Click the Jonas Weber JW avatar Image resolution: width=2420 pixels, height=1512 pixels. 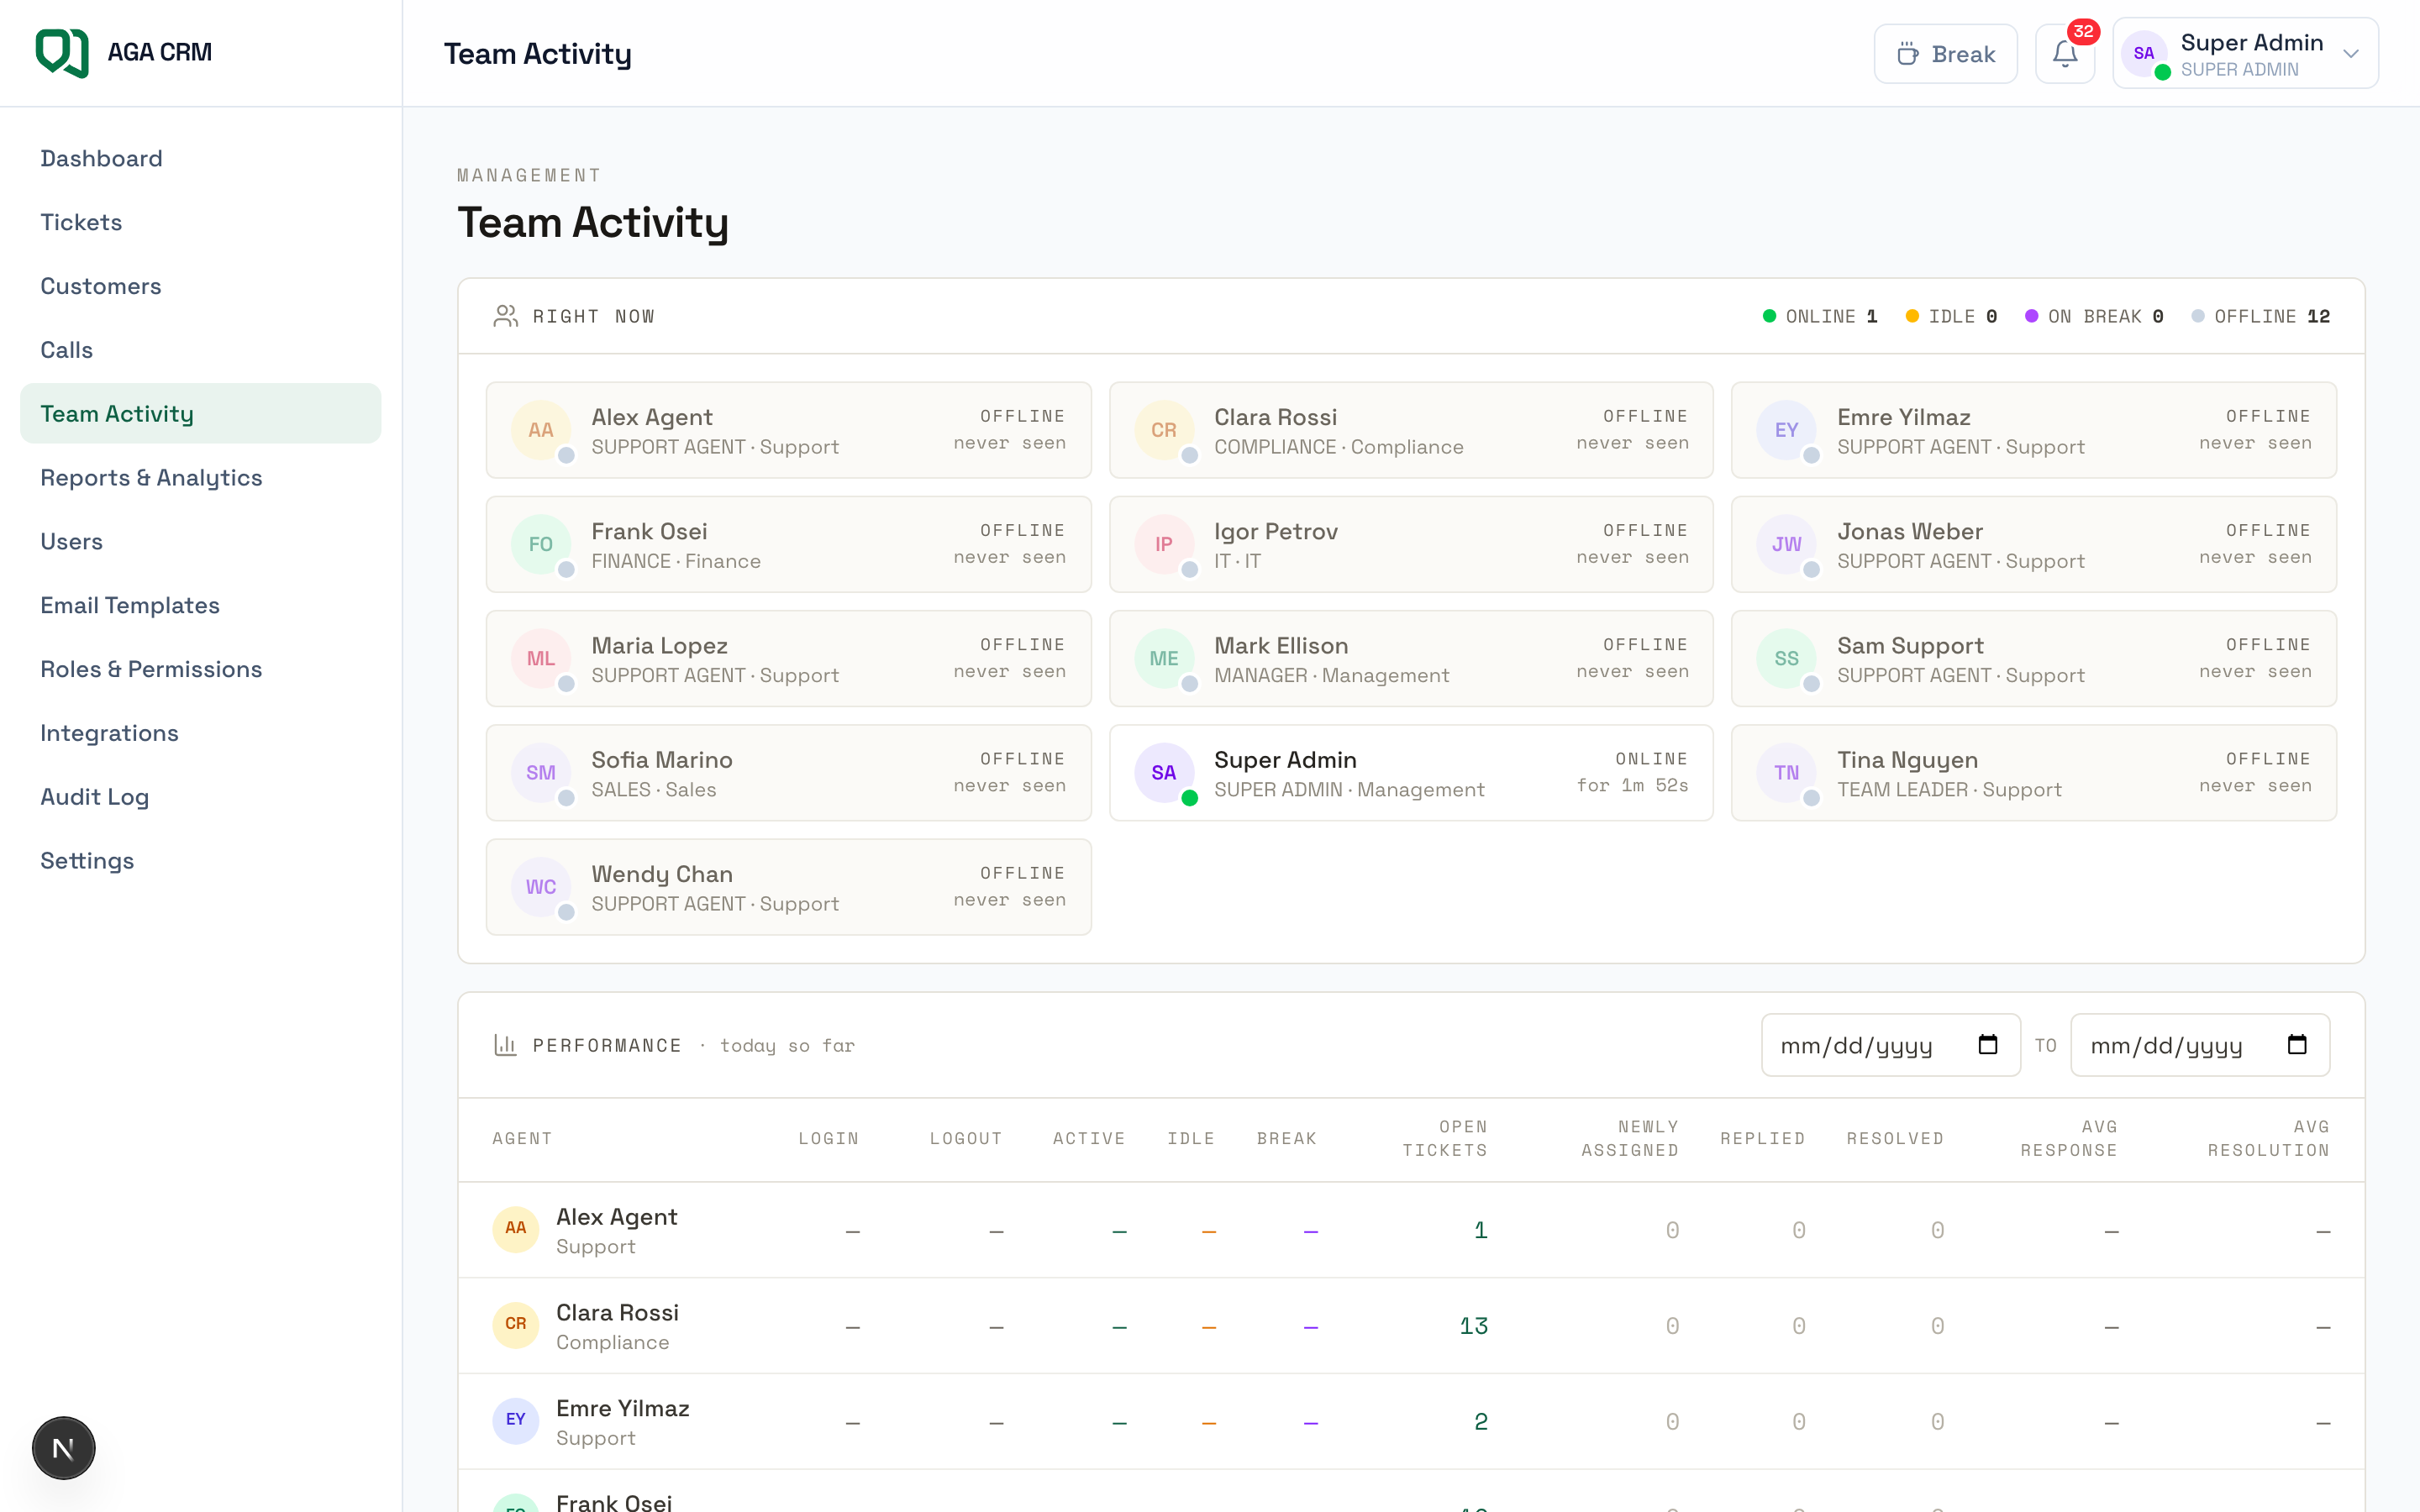pos(1787,544)
